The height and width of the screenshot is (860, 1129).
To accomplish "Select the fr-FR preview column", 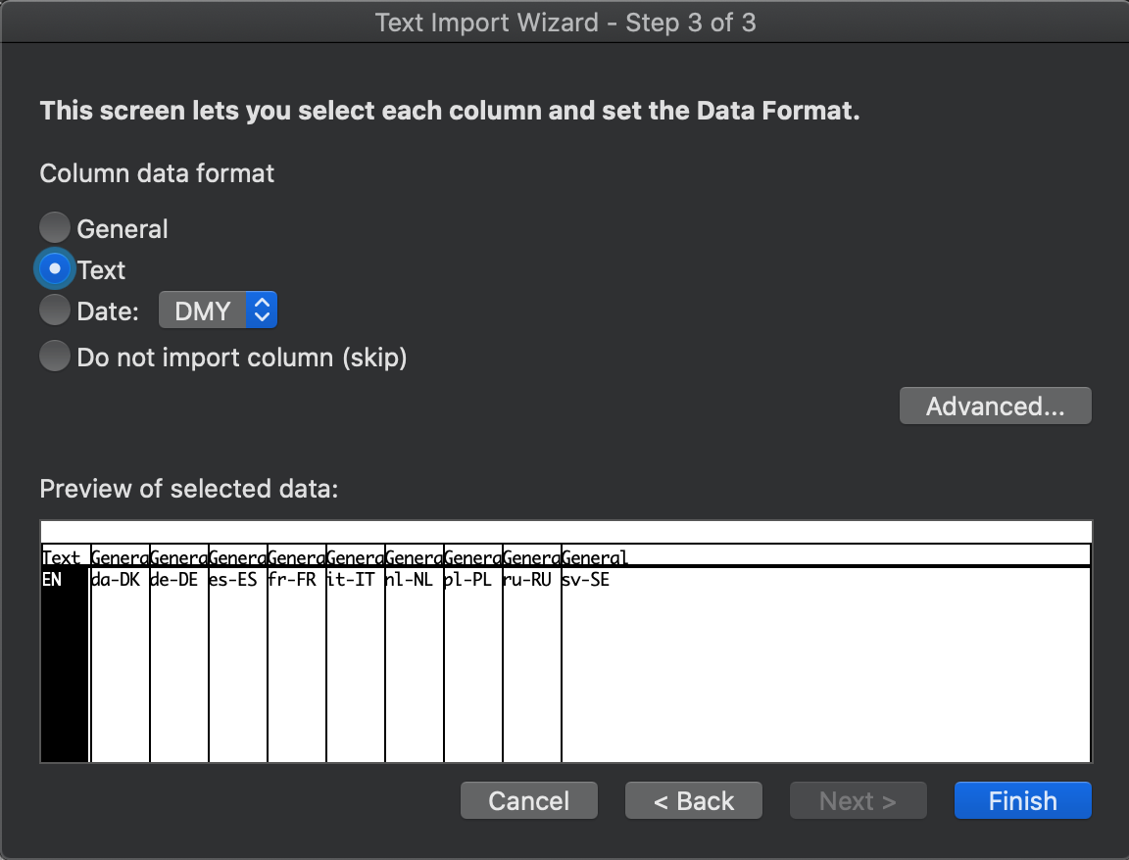I will pyautogui.click(x=297, y=664).
